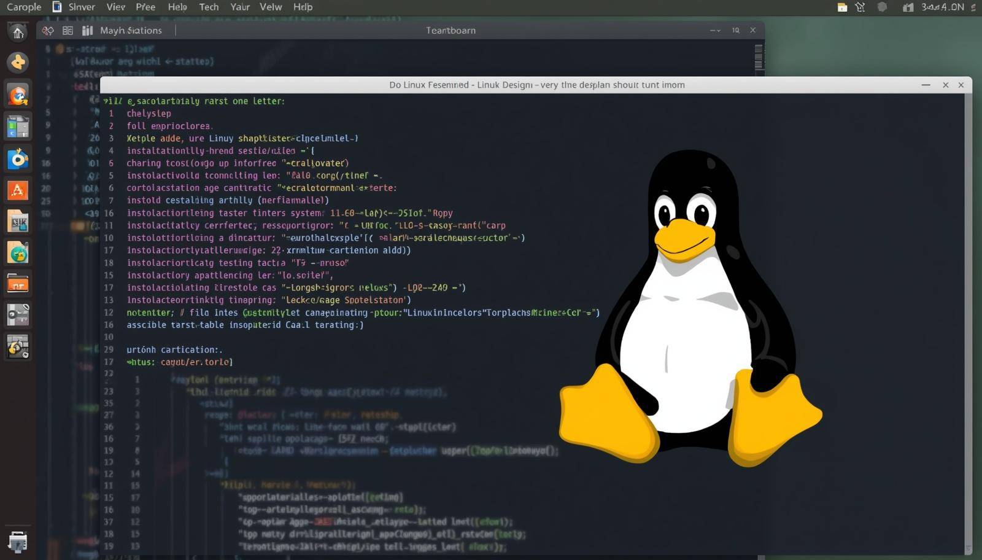Click the document icon in the top menu bar

point(57,7)
